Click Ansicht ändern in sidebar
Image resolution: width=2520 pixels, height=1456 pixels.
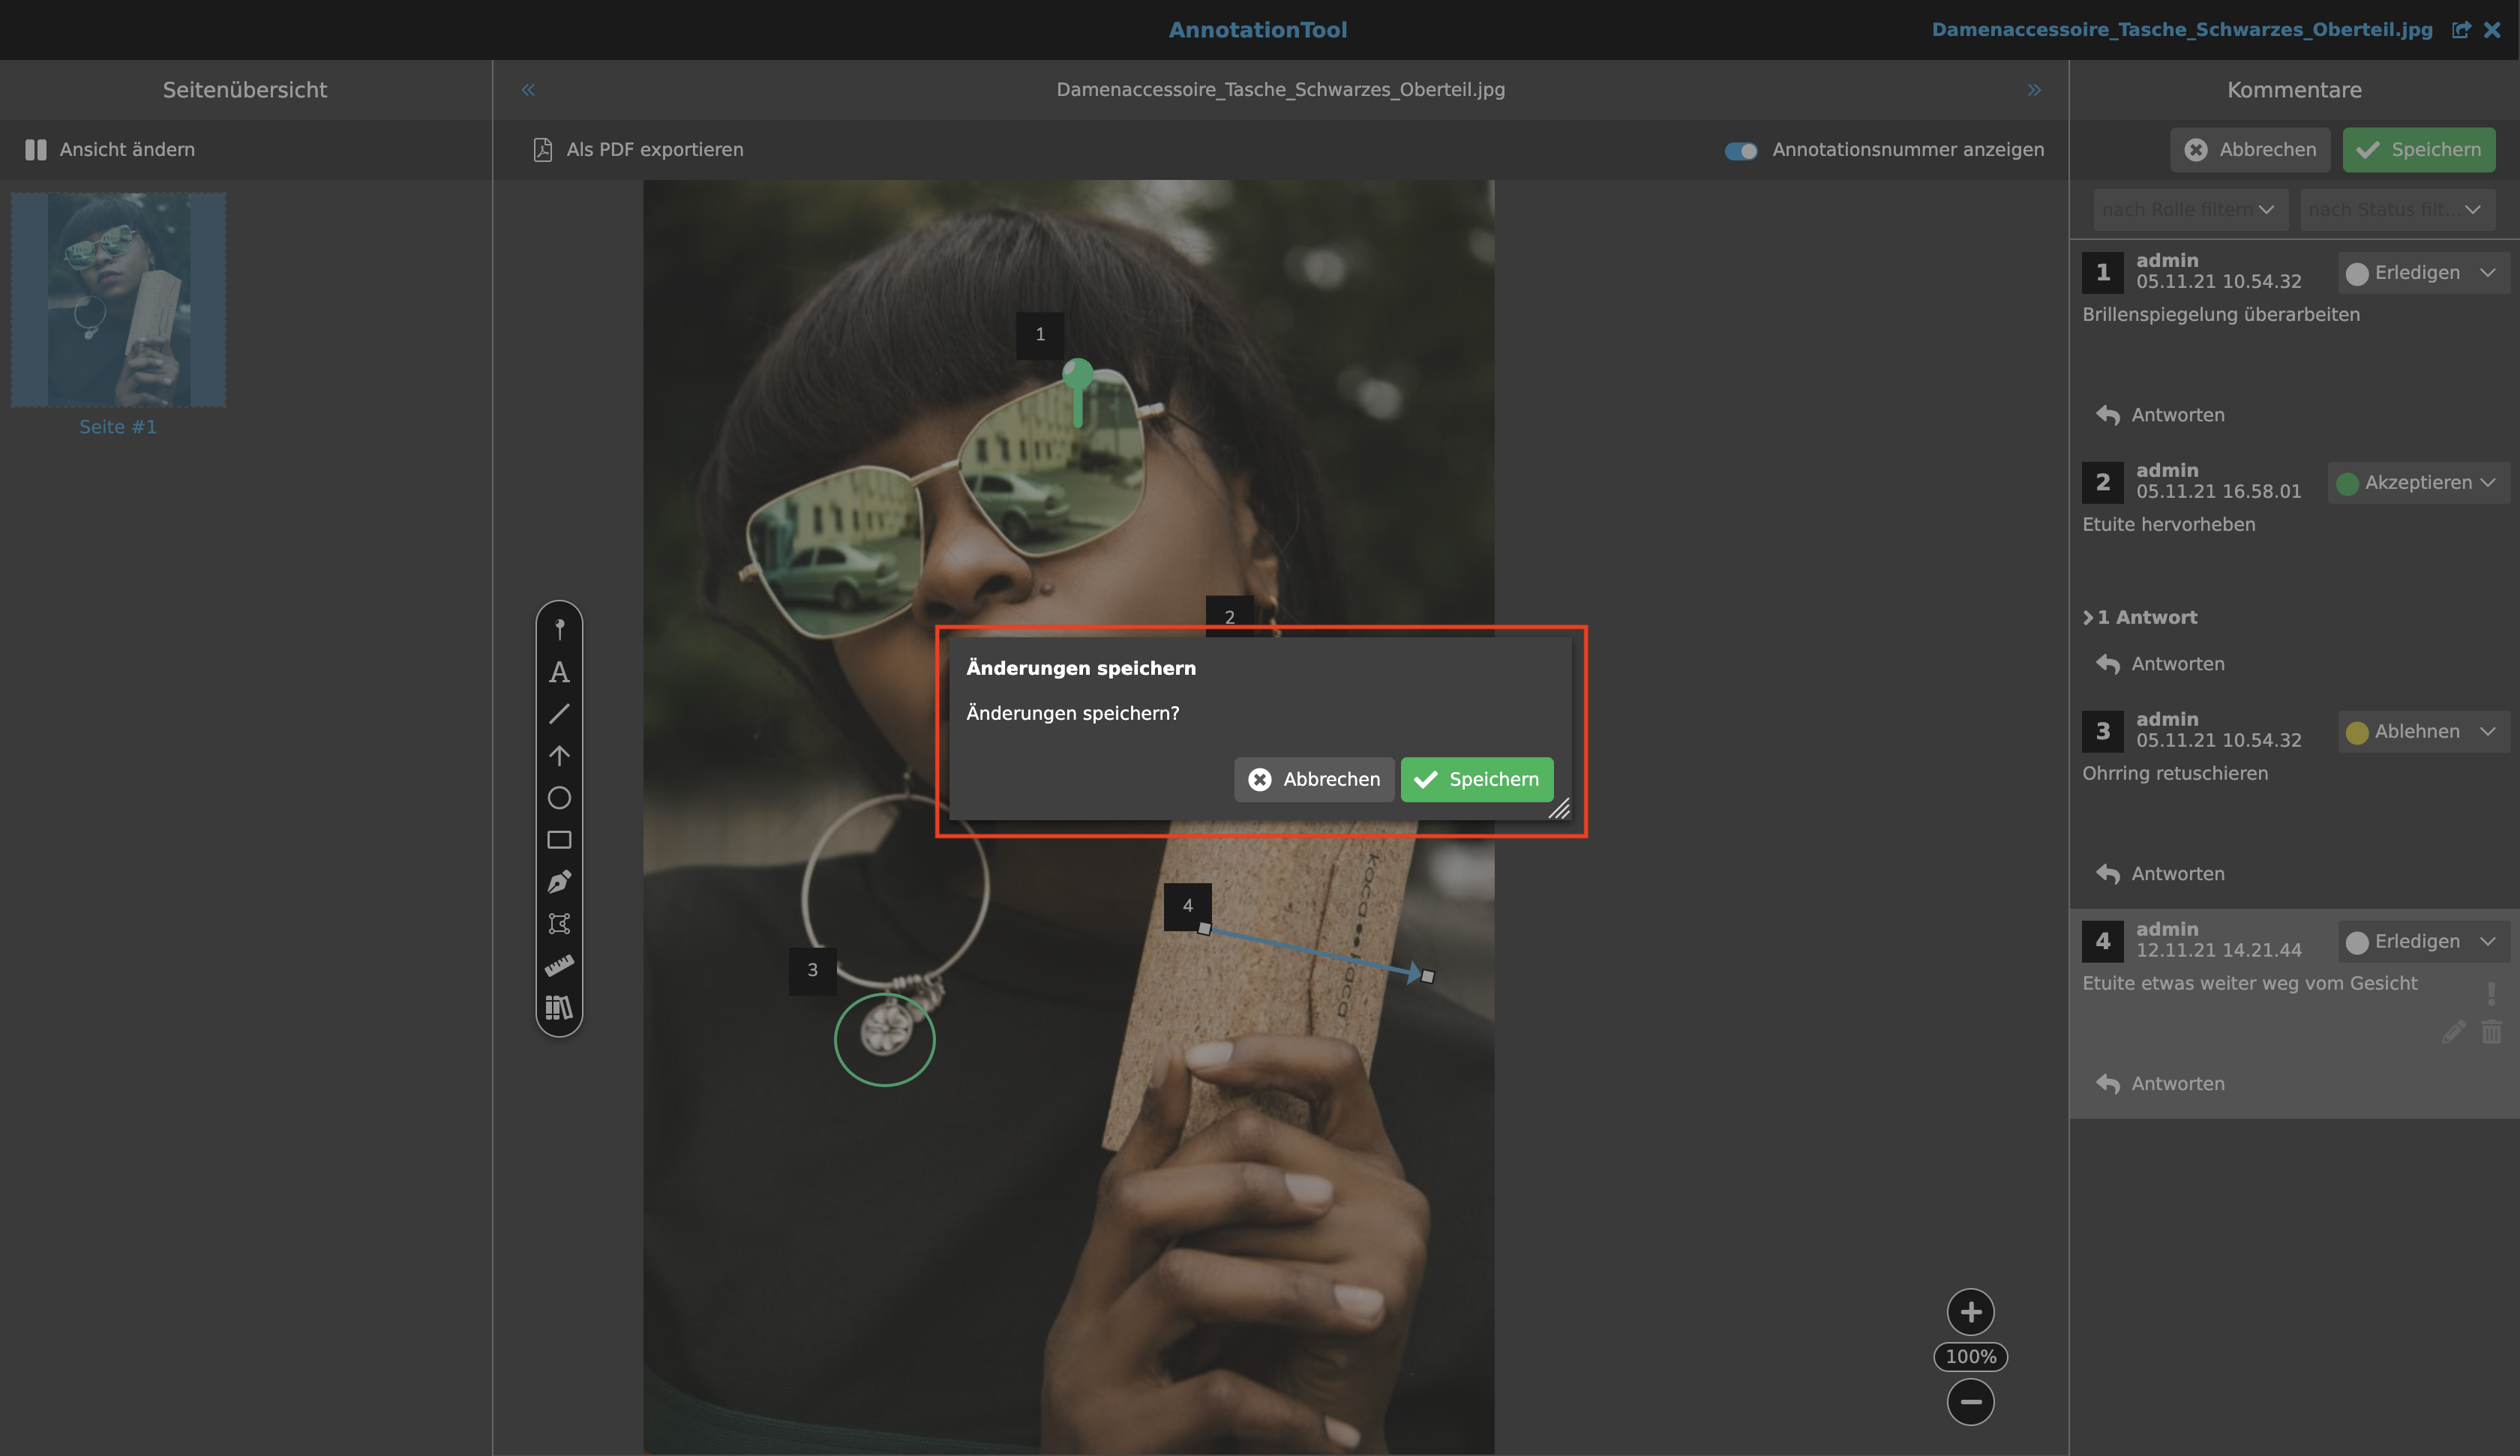pyautogui.click(x=110, y=150)
